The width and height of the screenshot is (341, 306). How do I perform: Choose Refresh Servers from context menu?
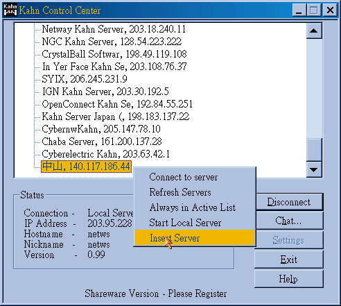click(x=195, y=192)
